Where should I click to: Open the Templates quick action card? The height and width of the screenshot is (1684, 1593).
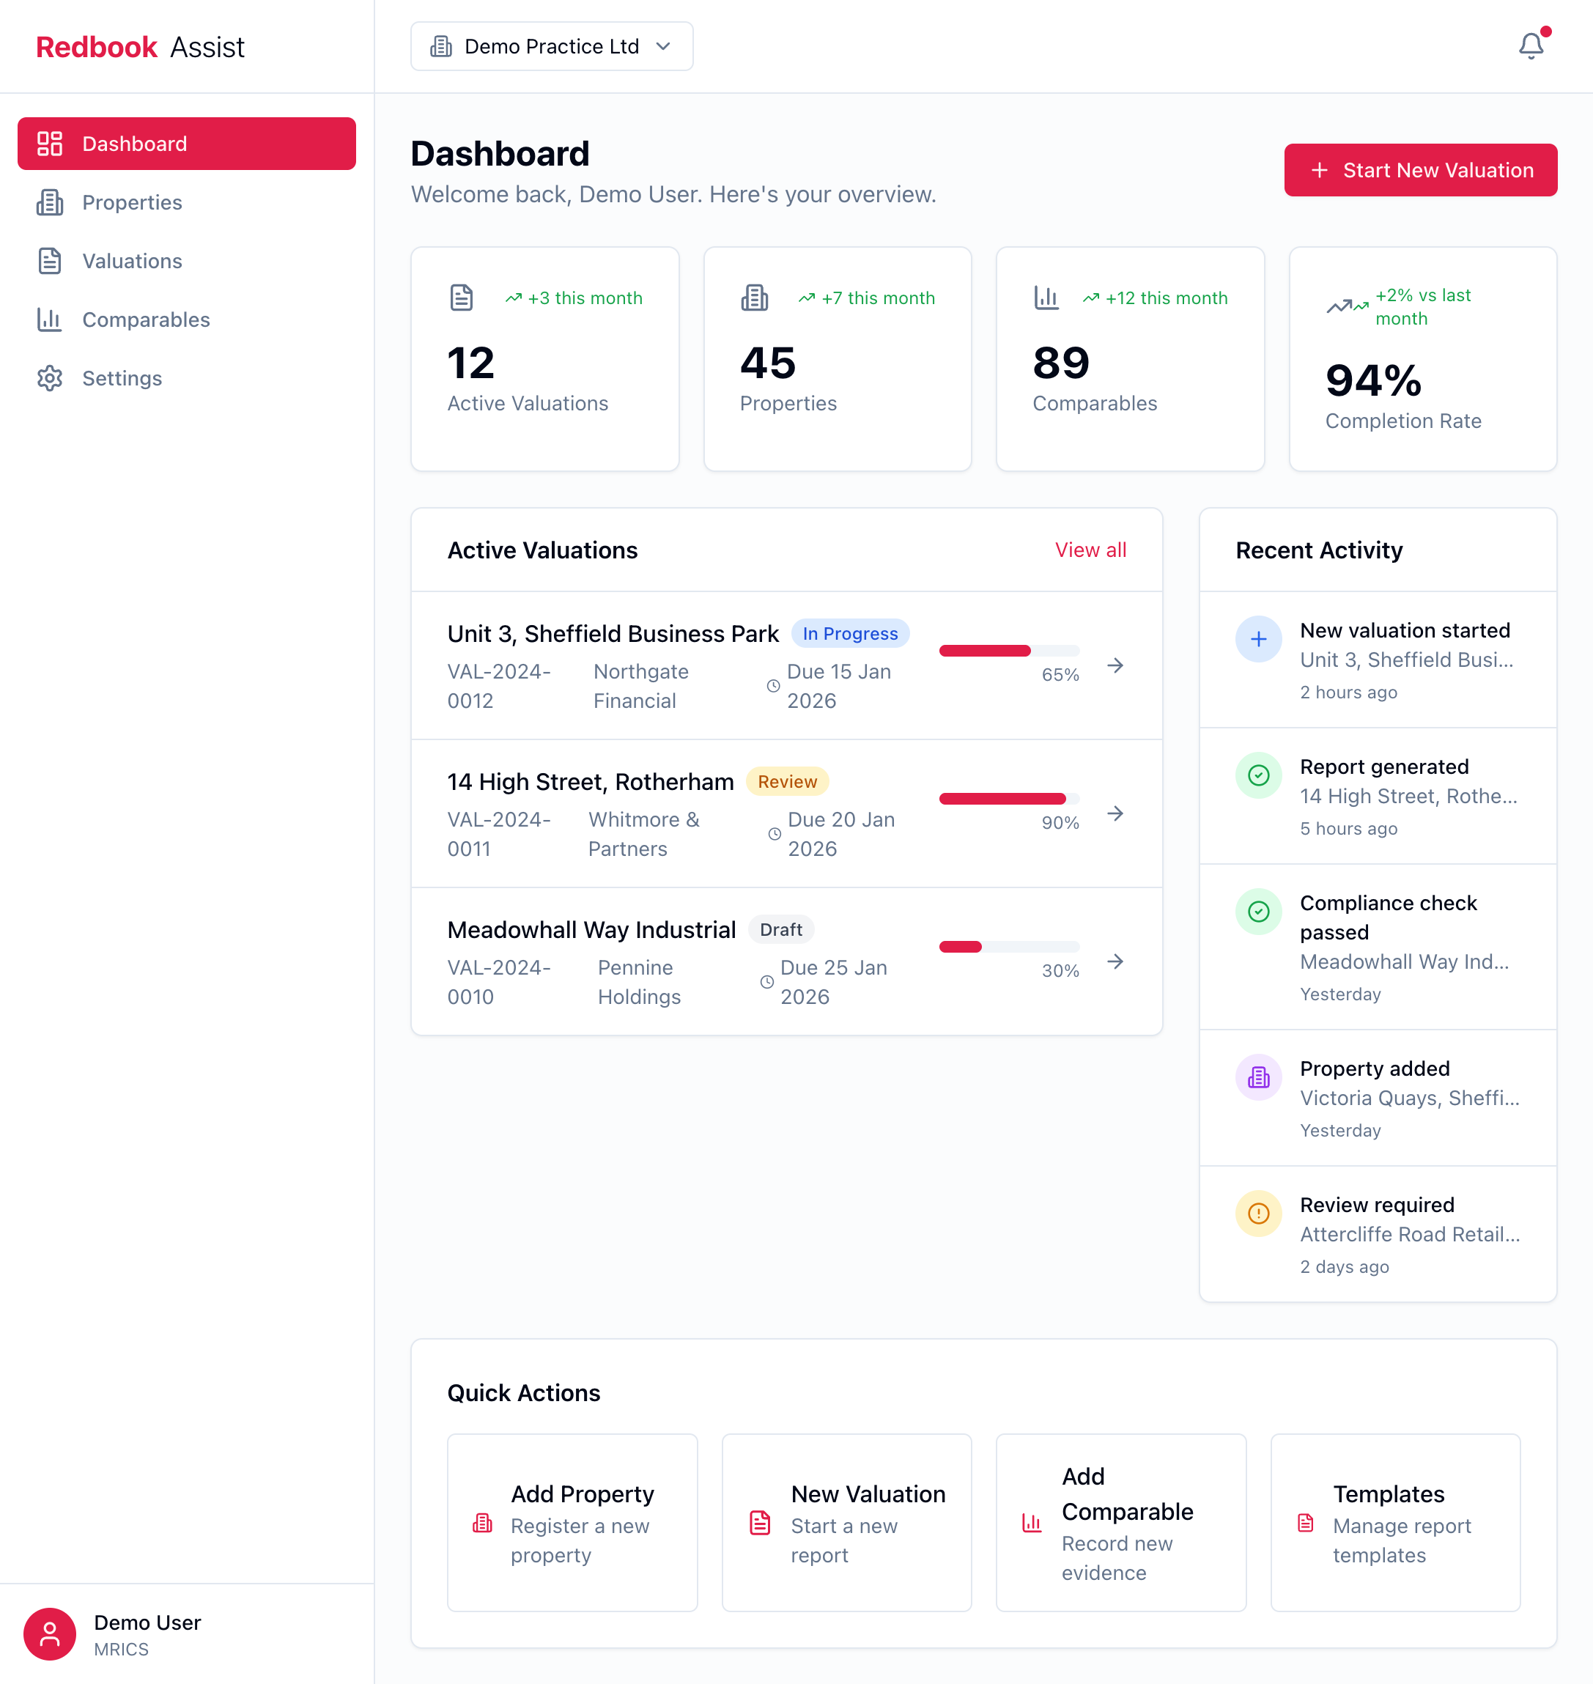(1394, 1523)
